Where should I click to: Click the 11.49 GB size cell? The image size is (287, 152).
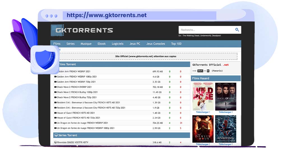(156, 92)
